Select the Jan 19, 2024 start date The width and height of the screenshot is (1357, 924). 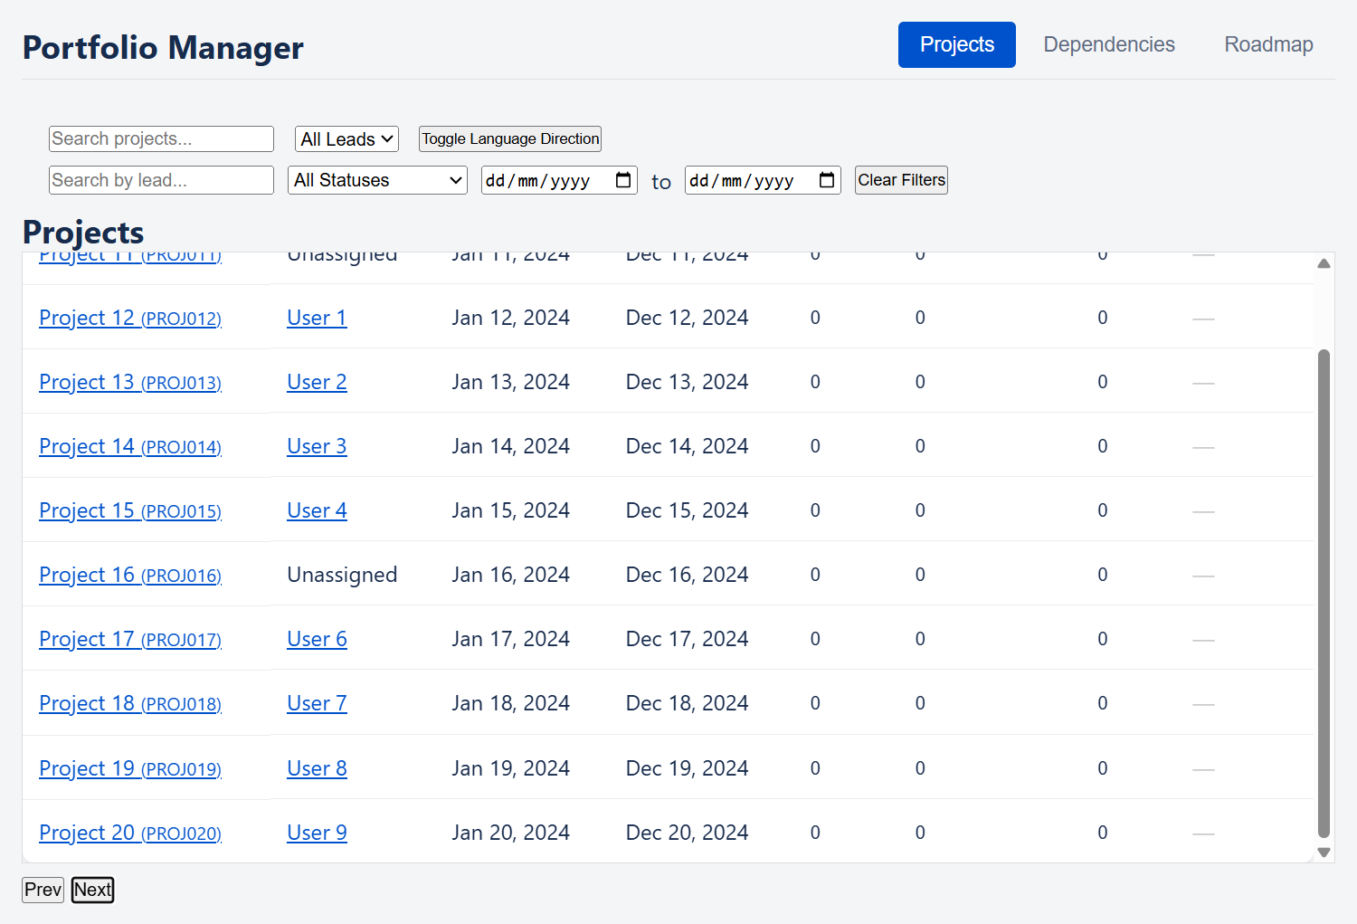[511, 768]
